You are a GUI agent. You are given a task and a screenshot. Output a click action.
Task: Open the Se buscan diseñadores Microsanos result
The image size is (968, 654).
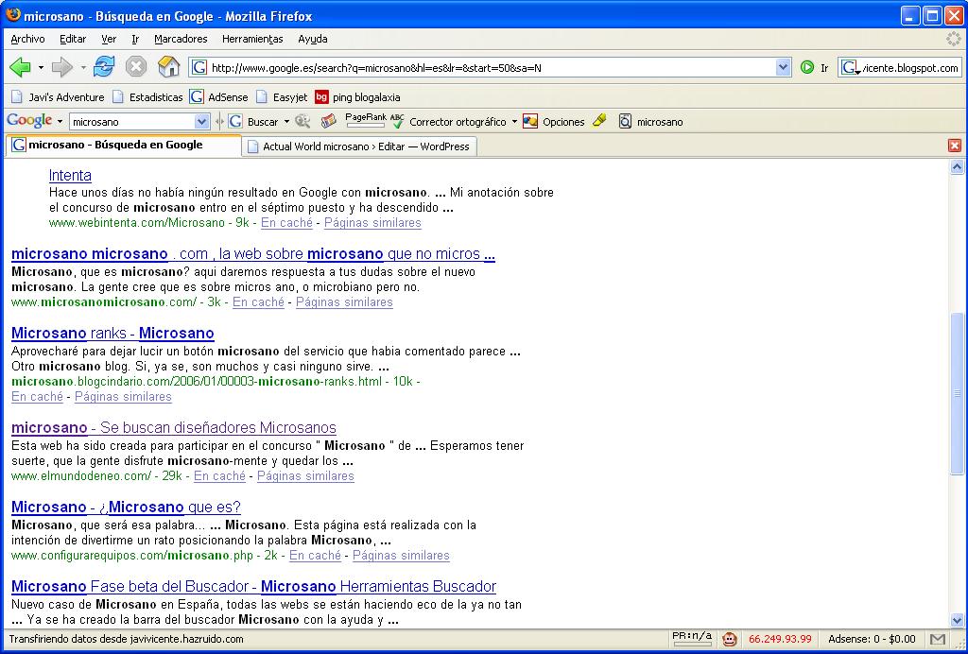tap(174, 427)
